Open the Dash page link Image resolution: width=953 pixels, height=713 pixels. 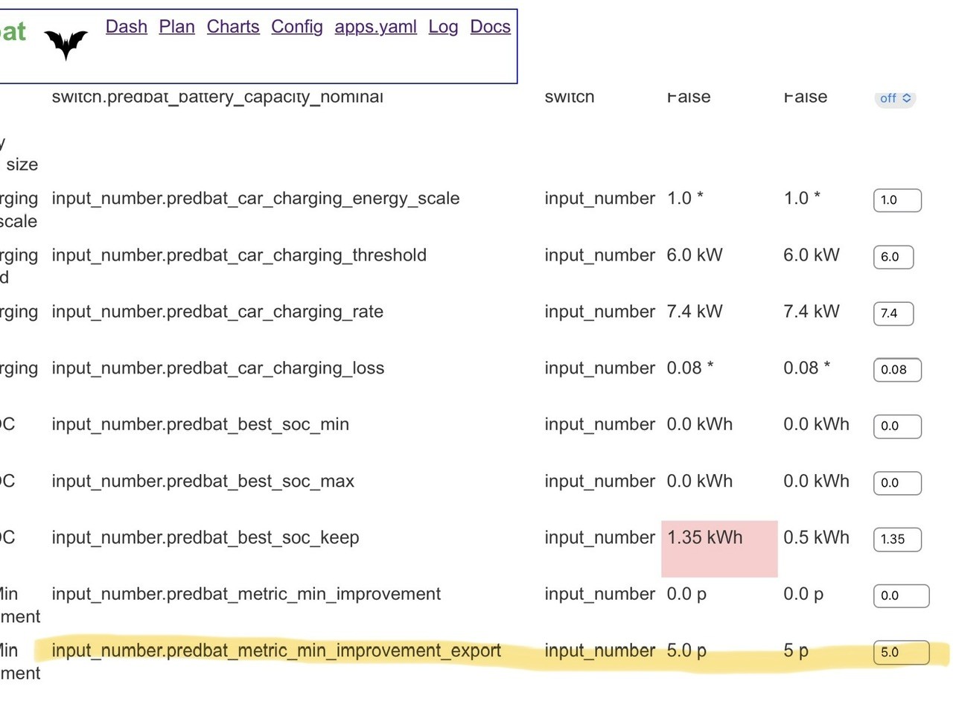[127, 27]
